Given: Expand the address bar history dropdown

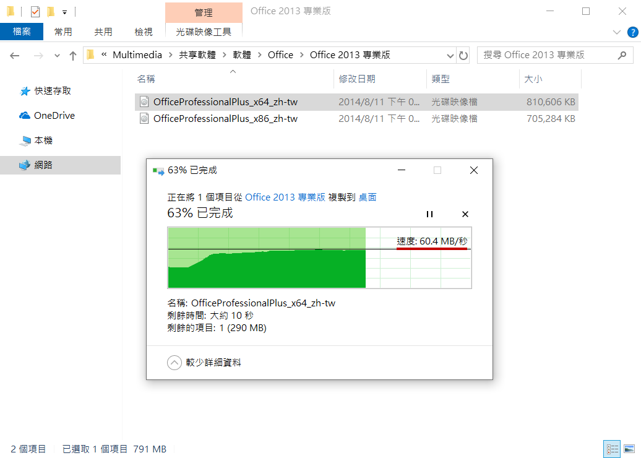Looking at the screenshot, I should pyautogui.click(x=450, y=55).
